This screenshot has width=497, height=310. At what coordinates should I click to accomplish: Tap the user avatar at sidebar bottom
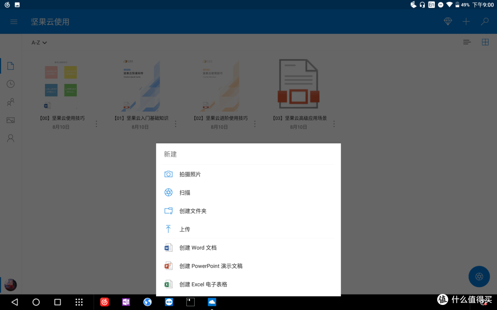[x=11, y=285]
